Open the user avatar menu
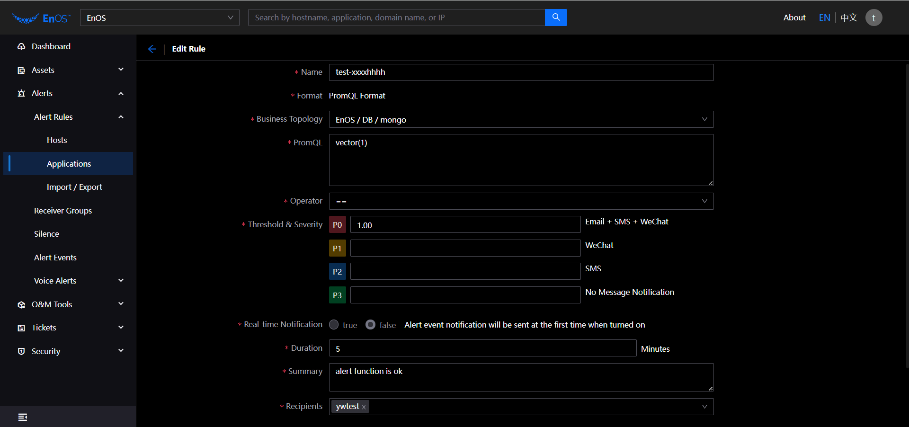Viewport: 909px width, 427px height. pyautogui.click(x=873, y=18)
